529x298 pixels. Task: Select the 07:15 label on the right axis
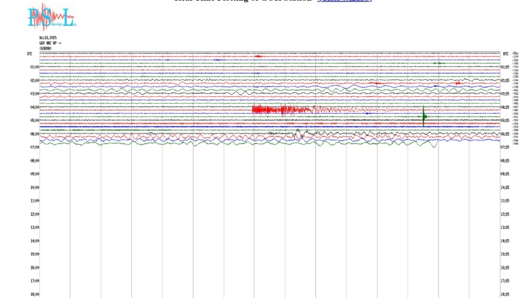tap(506, 147)
